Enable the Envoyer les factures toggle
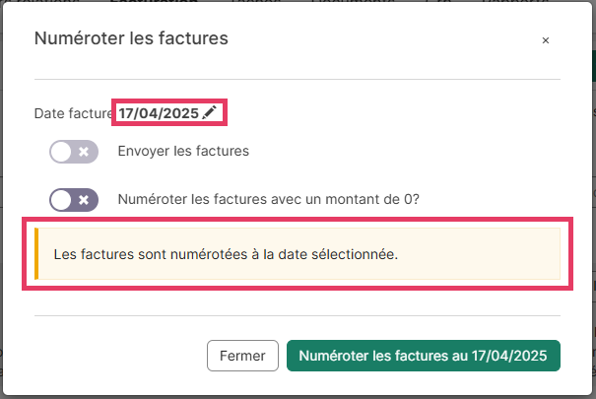This screenshot has height=399, width=596. pyautogui.click(x=74, y=152)
